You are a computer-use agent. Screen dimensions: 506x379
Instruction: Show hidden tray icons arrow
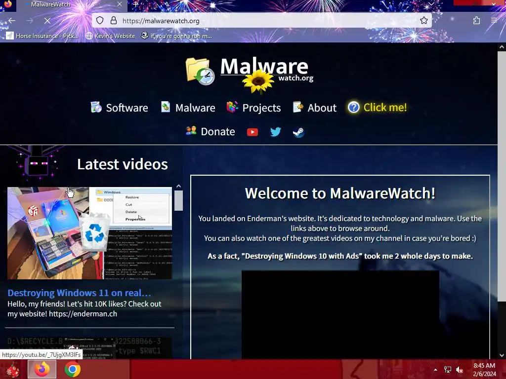click(435, 370)
